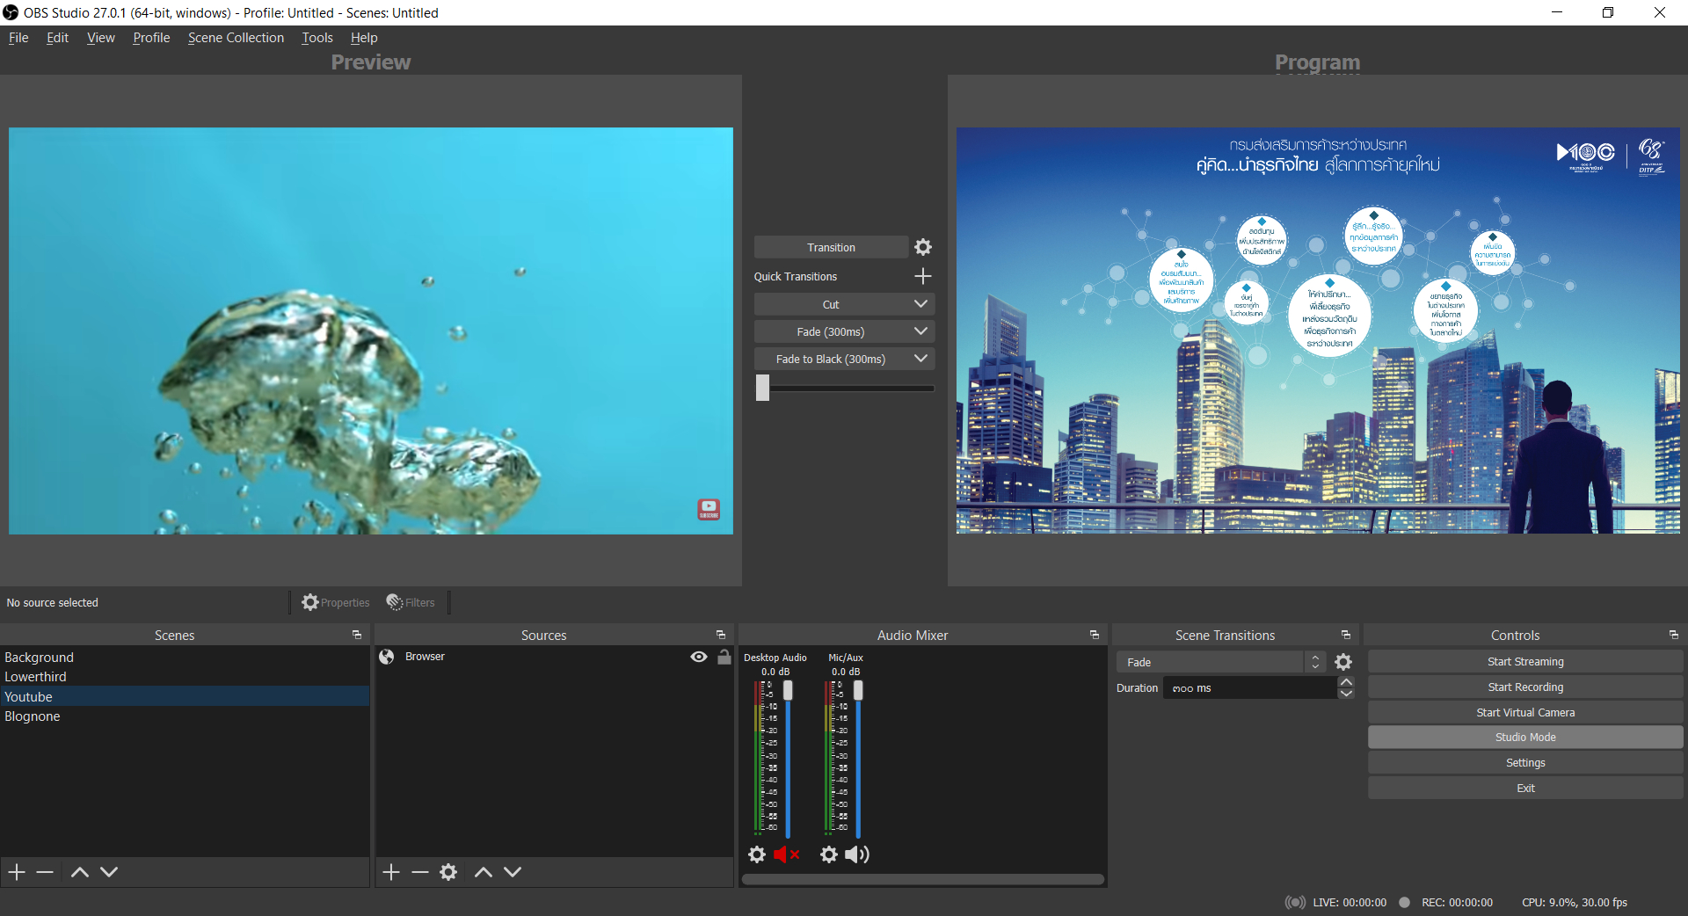Move the Browser source up with arrow icon

(x=482, y=871)
